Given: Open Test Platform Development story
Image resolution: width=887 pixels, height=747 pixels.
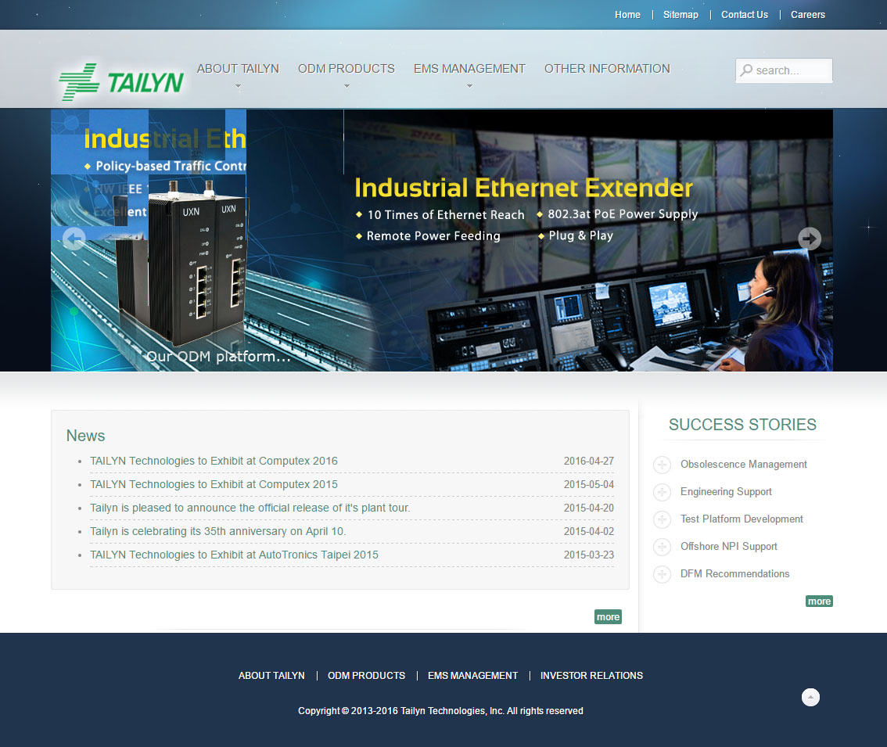Looking at the screenshot, I should click(742, 519).
